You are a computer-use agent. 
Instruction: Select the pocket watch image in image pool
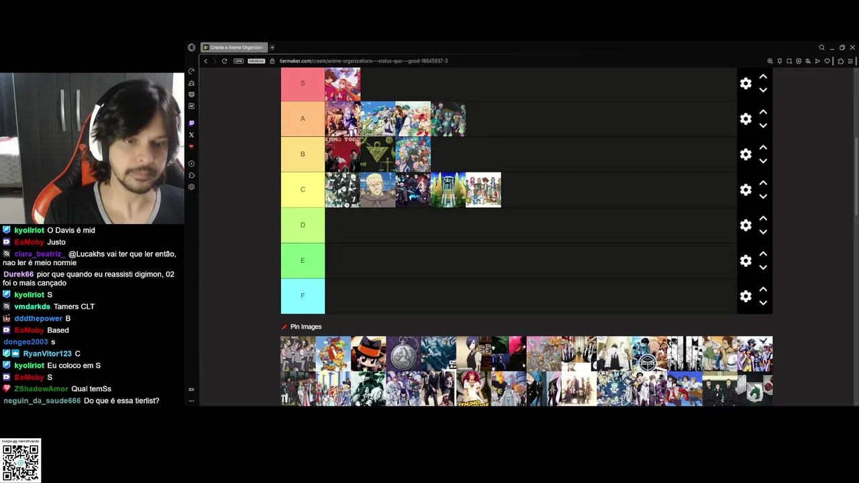(x=403, y=354)
